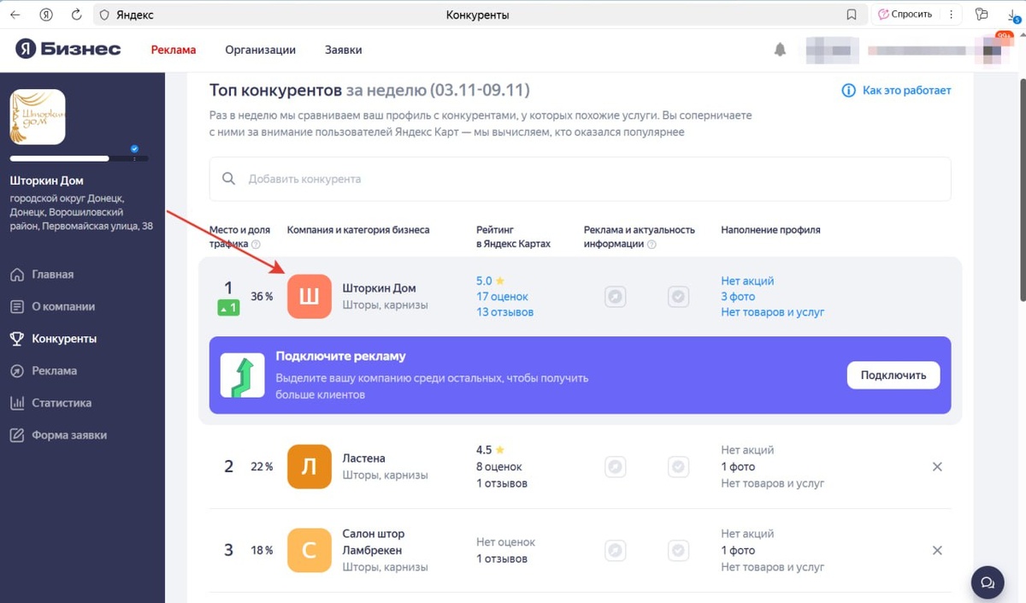The width and height of the screenshot is (1026, 603).
Task: Click the info-relevance checkmark icon in Шторкин Дом row
Action: (x=678, y=297)
